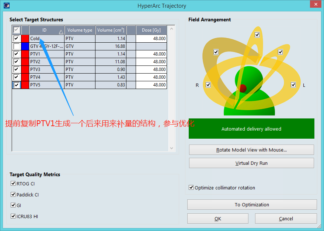Toggle the upper-left arc checkbox

pos(216,52)
